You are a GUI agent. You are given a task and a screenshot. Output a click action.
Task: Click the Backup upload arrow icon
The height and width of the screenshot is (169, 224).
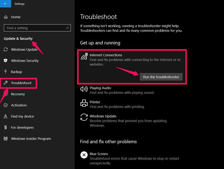point(6,72)
